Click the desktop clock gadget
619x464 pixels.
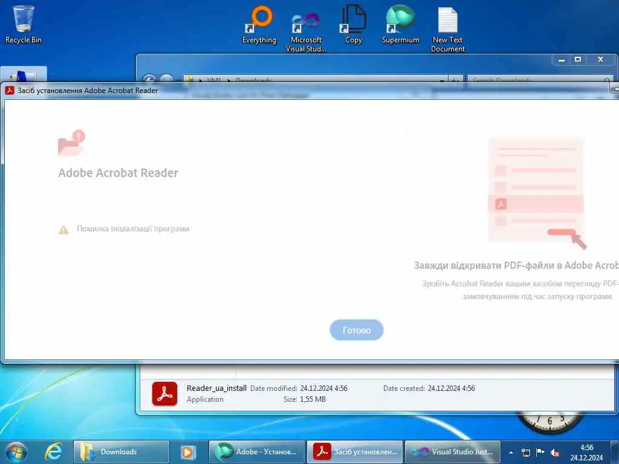(550, 424)
